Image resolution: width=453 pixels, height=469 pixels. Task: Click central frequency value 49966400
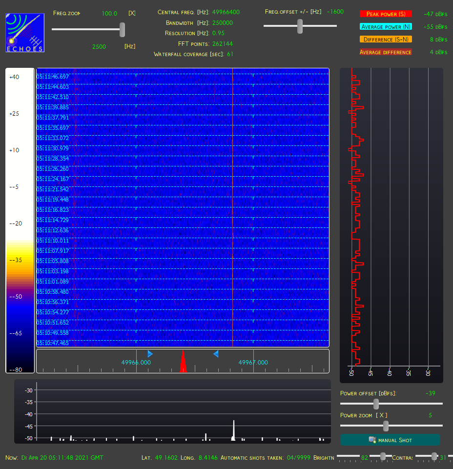pos(226,12)
